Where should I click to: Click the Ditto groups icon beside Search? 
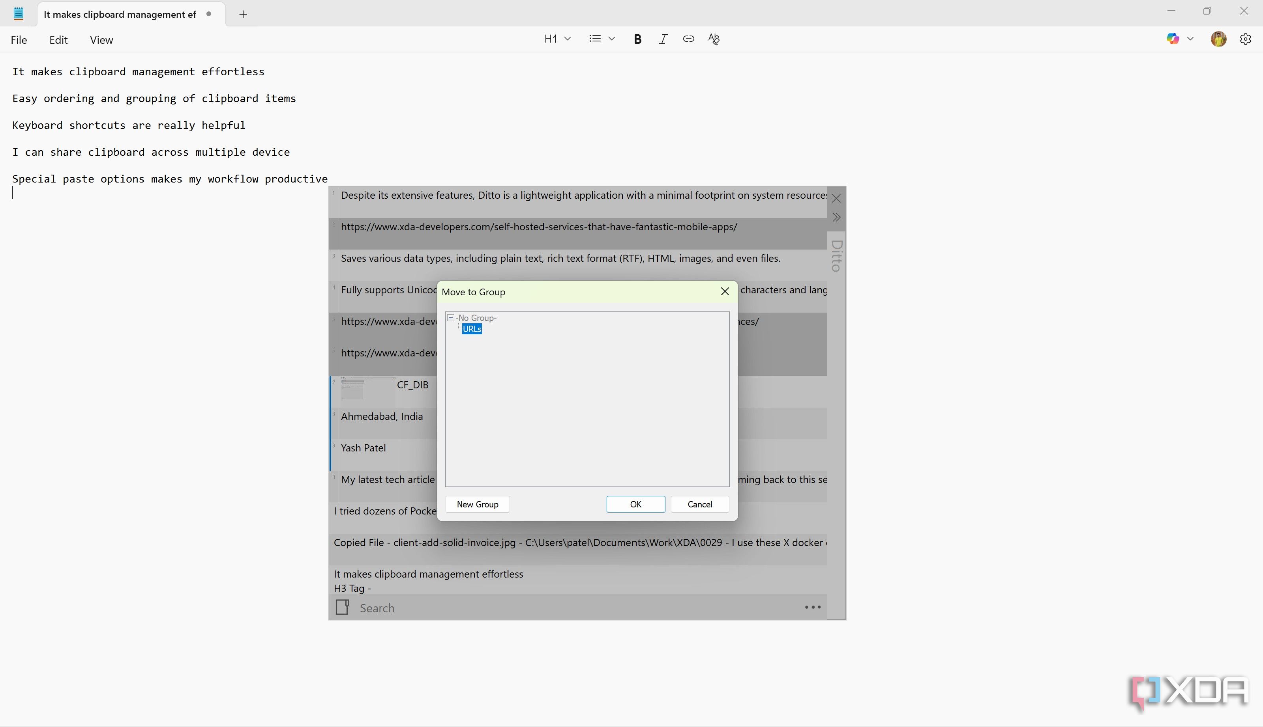pyautogui.click(x=342, y=607)
